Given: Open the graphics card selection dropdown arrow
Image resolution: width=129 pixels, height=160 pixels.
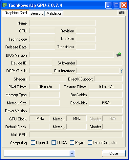Looking at the screenshot, I should (x=72, y=153).
